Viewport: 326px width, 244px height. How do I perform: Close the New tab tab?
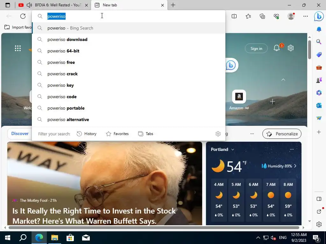click(x=163, y=5)
